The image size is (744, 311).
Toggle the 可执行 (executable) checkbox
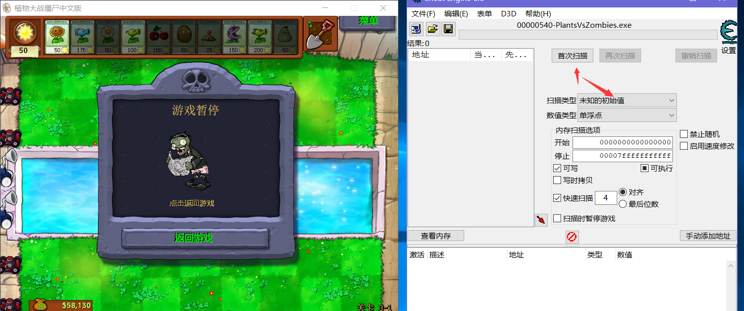tap(644, 168)
